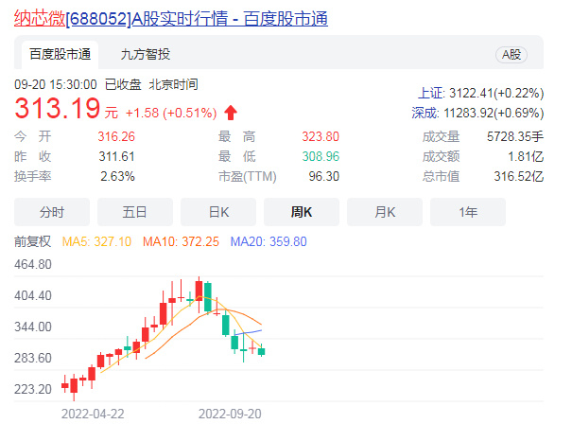Screen dimensions: 572x424
Task: Click the tallest green candlestick near peak
Action: click(208, 297)
